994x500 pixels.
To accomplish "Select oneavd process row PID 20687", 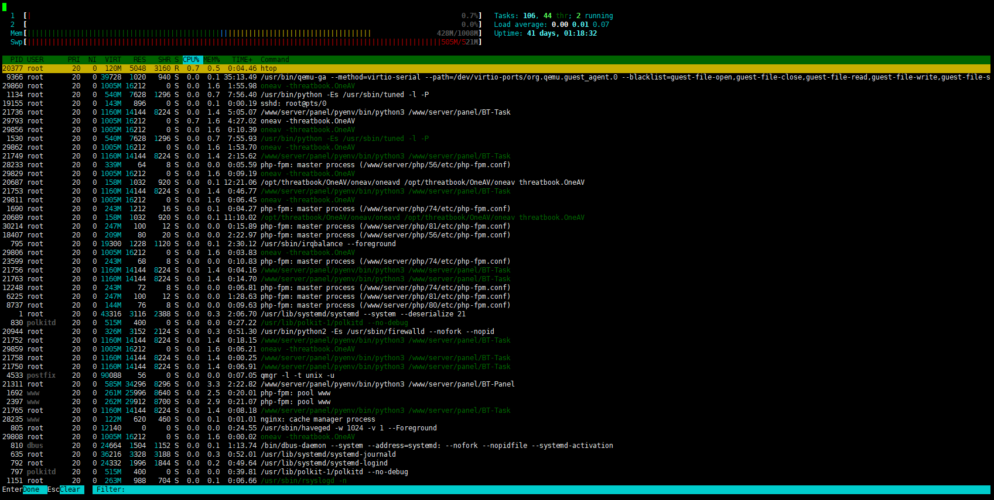I will point(496,182).
